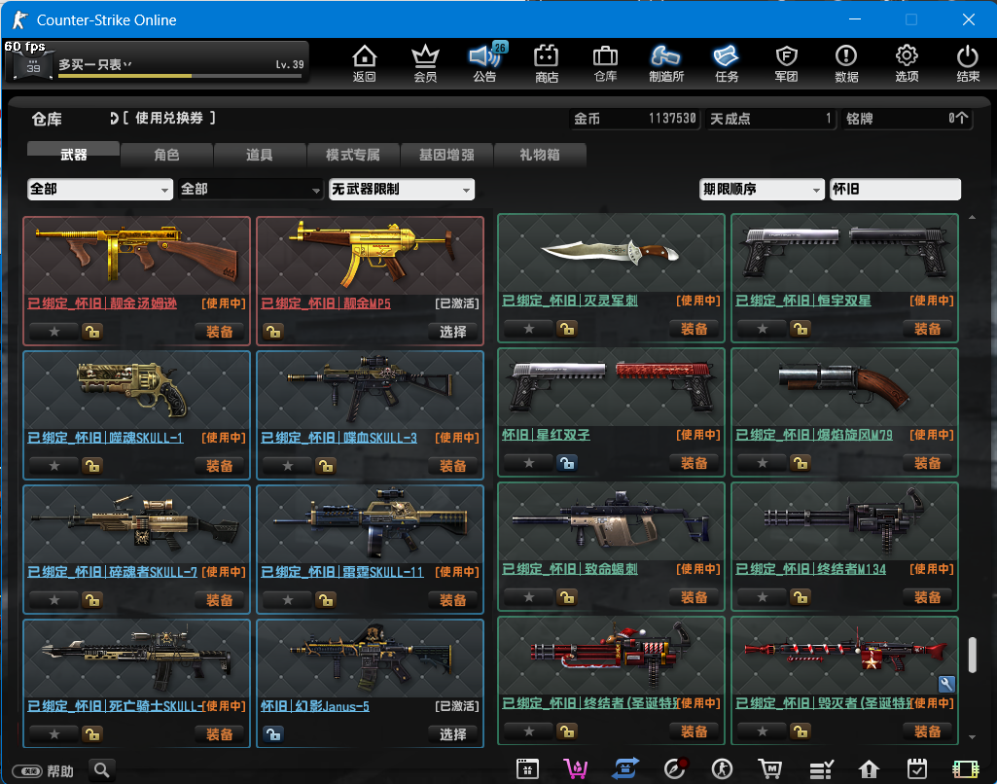Click 选择 button for 幻影Janus-5
Image resolution: width=997 pixels, height=784 pixels.
coord(452,733)
